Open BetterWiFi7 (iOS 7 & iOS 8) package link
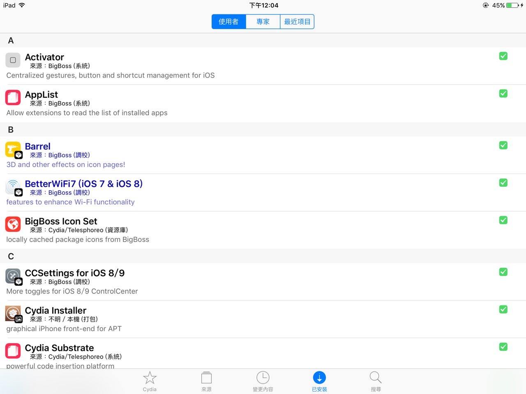 click(84, 184)
